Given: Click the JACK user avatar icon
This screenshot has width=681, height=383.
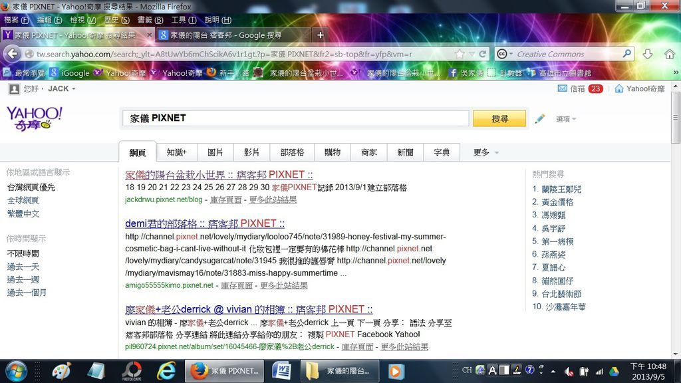Looking at the screenshot, I should pos(15,88).
